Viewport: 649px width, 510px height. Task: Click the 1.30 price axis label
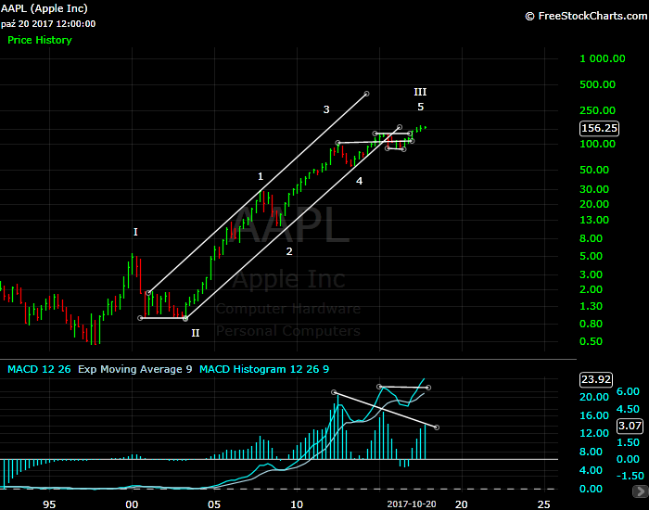[x=591, y=306]
